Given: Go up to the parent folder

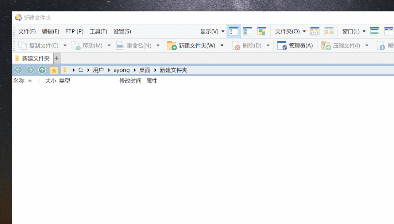Looking at the screenshot, I should pyautogui.click(x=42, y=70).
